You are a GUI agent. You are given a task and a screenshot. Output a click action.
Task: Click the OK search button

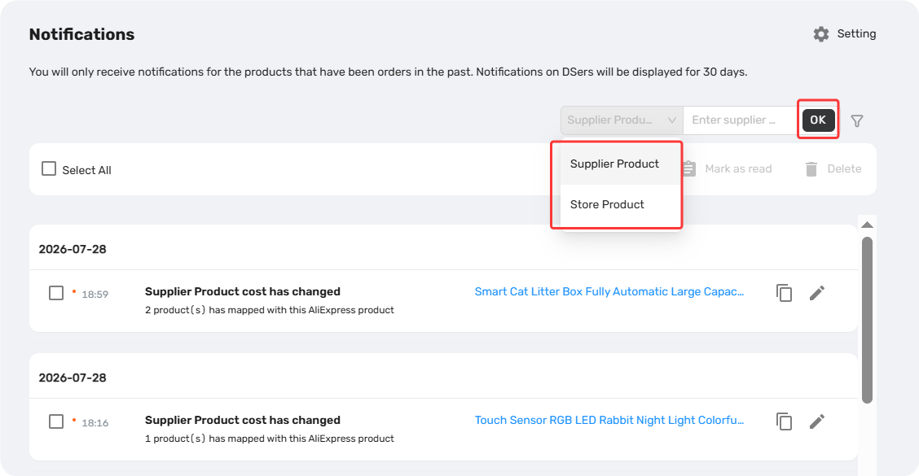(x=818, y=120)
